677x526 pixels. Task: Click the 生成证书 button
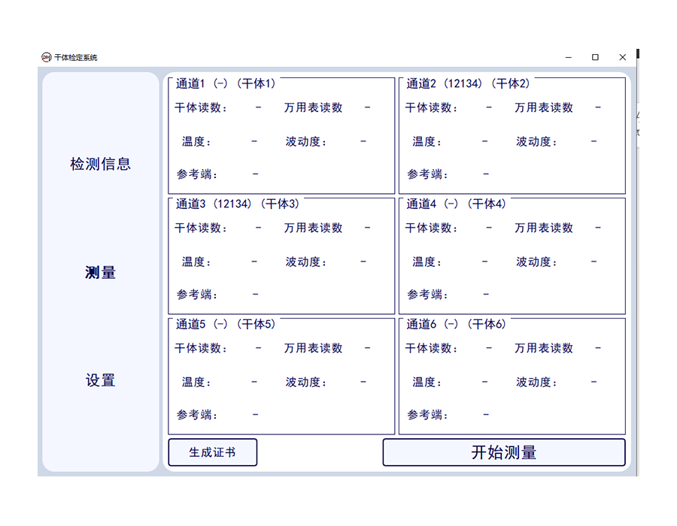point(212,452)
